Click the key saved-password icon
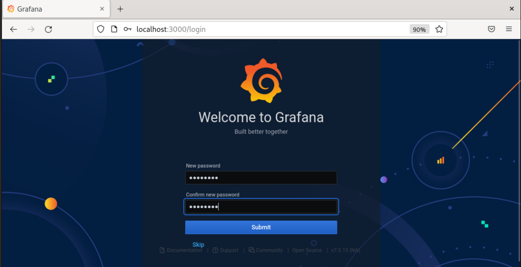The image size is (521, 267). pos(128,29)
